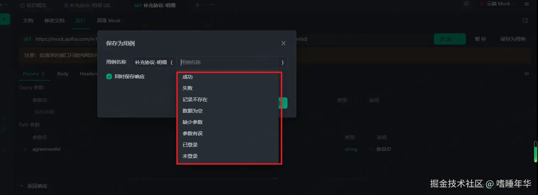538x195 pixels.
Task: Toggle the agreementId parameter checkmark
Action: 25,149
